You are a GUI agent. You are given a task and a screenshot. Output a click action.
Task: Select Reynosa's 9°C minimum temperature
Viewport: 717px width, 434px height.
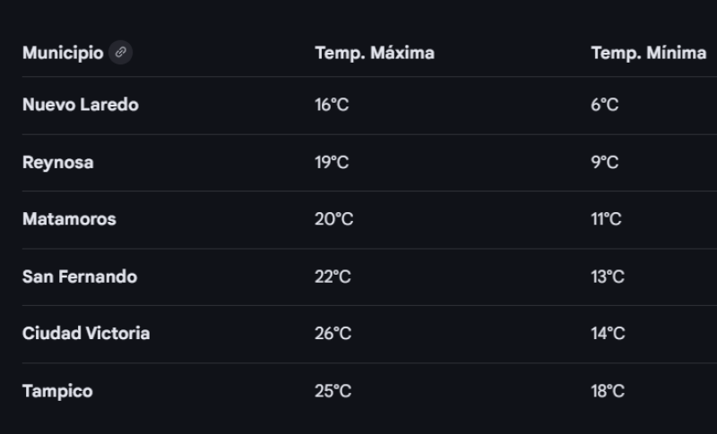pos(605,162)
